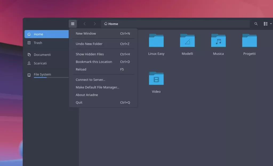Open the search magnifier icon
273x166 pixels.
pyautogui.click(x=256, y=24)
